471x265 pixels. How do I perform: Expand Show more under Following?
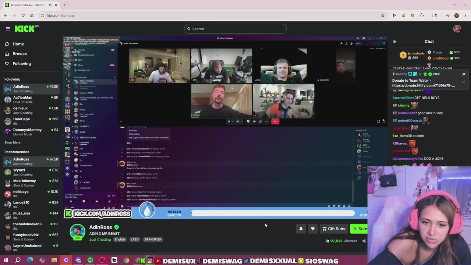(13, 142)
